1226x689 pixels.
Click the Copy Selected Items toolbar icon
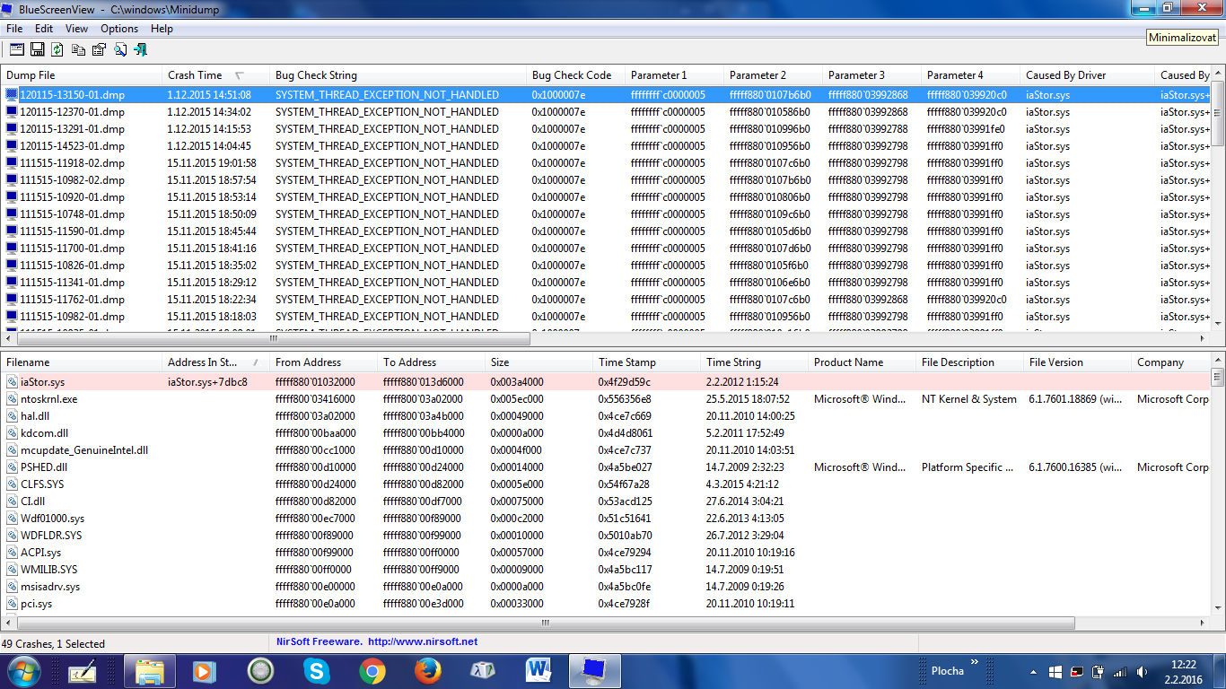(x=79, y=49)
